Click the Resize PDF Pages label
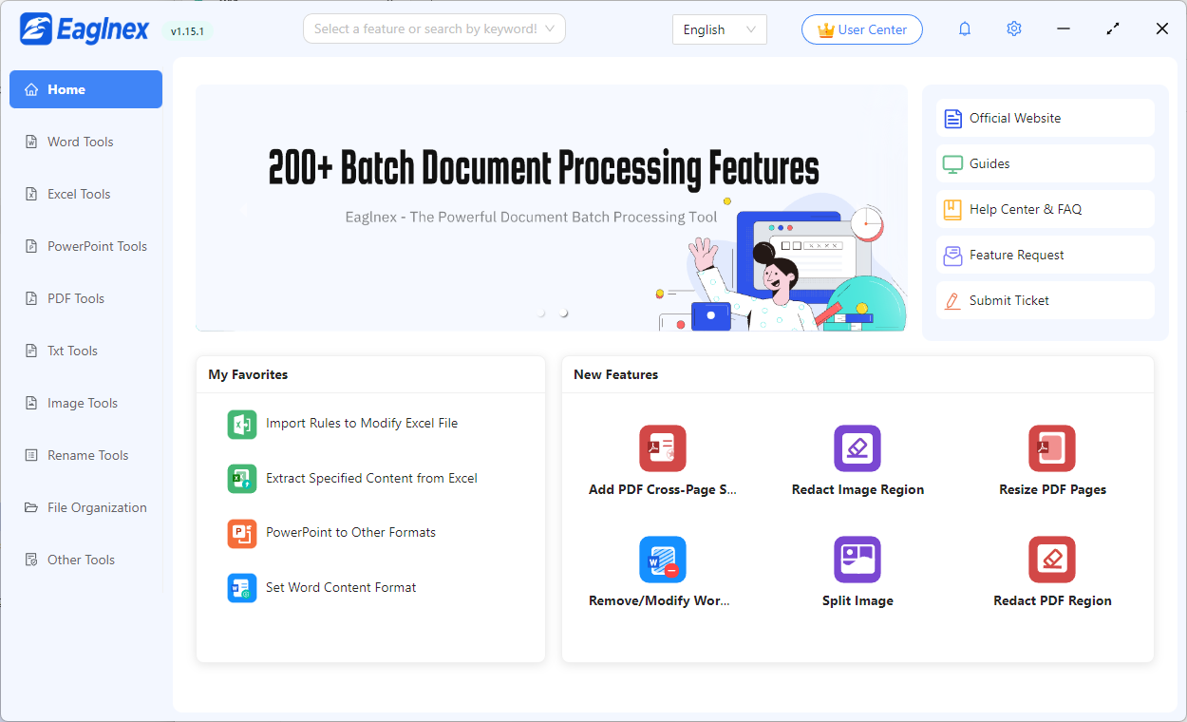Image resolution: width=1187 pixels, height=722 pixels. tap(1052, 490)
